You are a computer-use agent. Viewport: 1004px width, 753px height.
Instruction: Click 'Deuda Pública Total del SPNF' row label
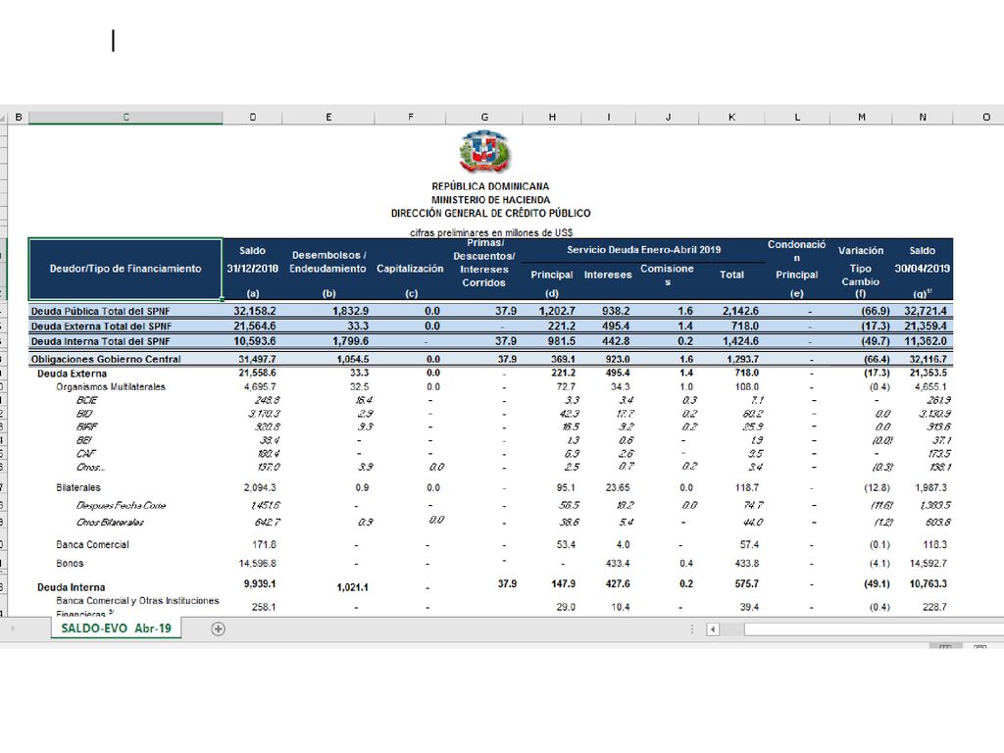click(x=101, y=311)
